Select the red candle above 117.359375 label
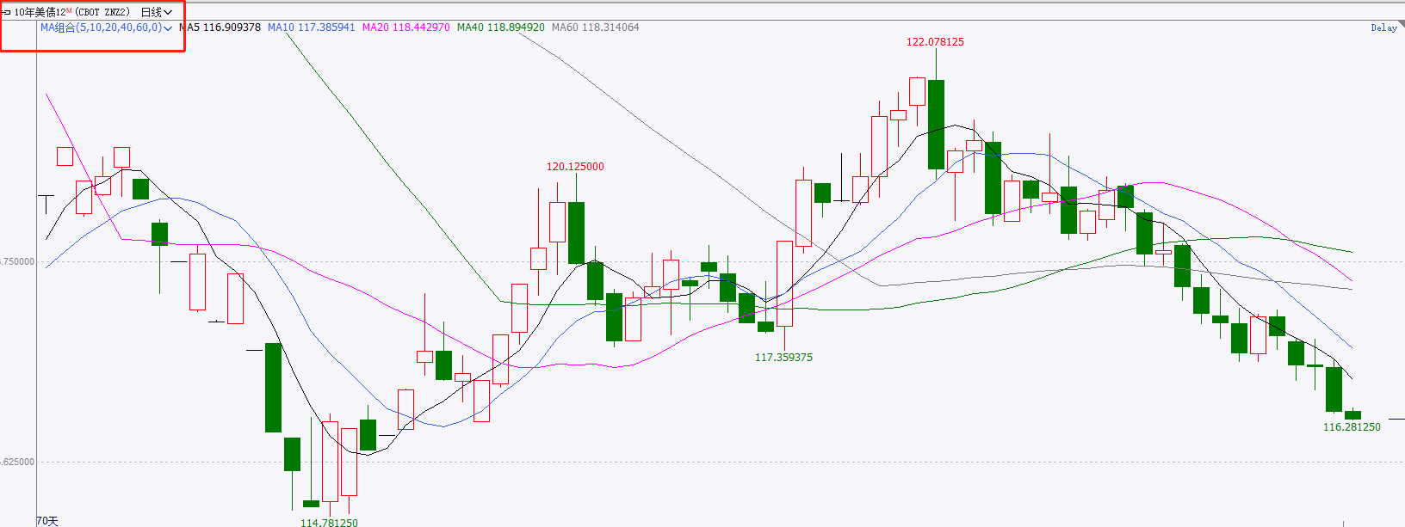Image resolution: width=1405 pixels, height=527 pixels. [784, 283]
